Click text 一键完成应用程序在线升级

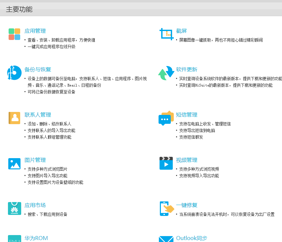click(51, 47)
